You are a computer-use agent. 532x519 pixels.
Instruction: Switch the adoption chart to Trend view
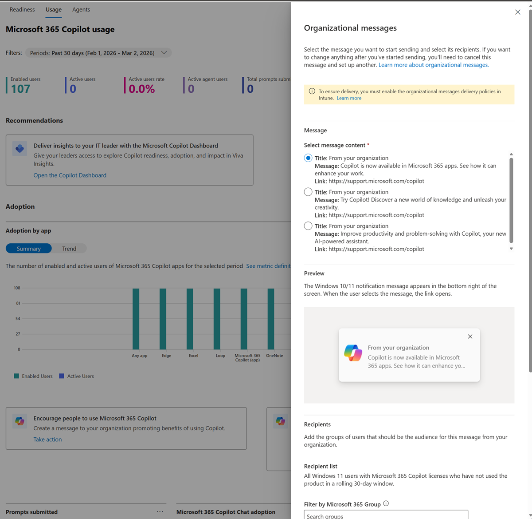pos(69,249)
